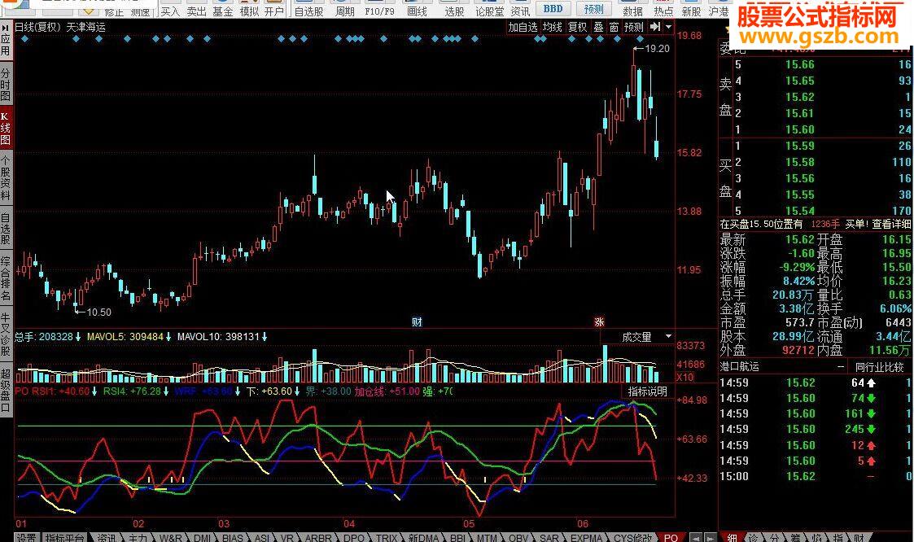The image size is (914, 542).
Task: Select the PO indicator tab
Action: (671, 537)
